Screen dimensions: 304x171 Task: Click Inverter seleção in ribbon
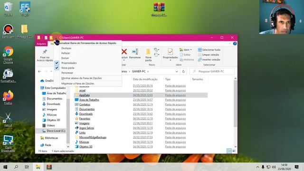(209, 60)
